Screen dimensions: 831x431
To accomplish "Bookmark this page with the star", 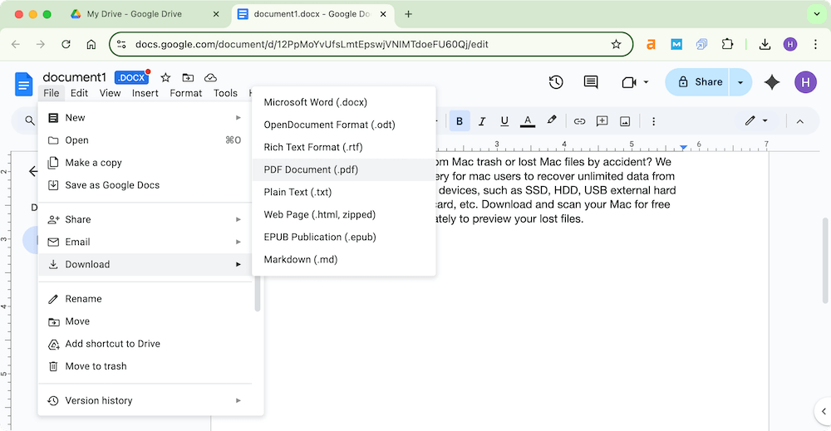I will click(616, 45).
